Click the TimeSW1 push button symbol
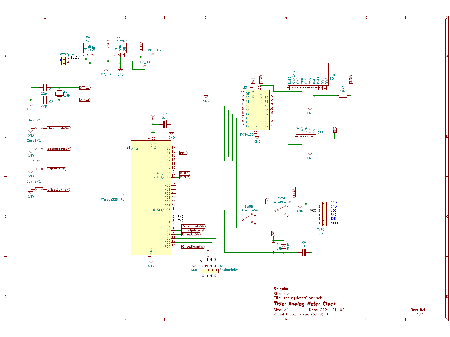The width and height of the screenshot is (450, 337). (39, 128)
